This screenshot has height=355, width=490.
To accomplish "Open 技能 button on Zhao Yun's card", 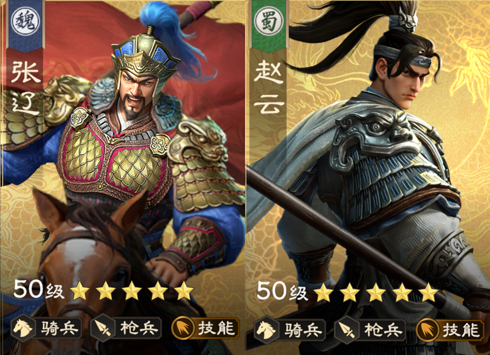I will [450, 330].
